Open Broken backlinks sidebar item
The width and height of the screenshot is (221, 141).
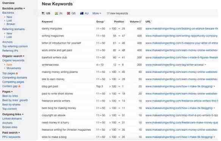click(11, 24)
